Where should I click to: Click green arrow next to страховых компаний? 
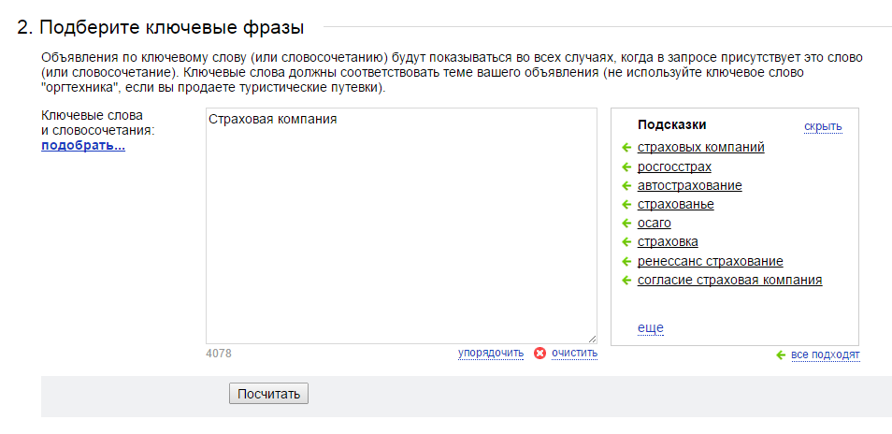click(x=626, y=148)
